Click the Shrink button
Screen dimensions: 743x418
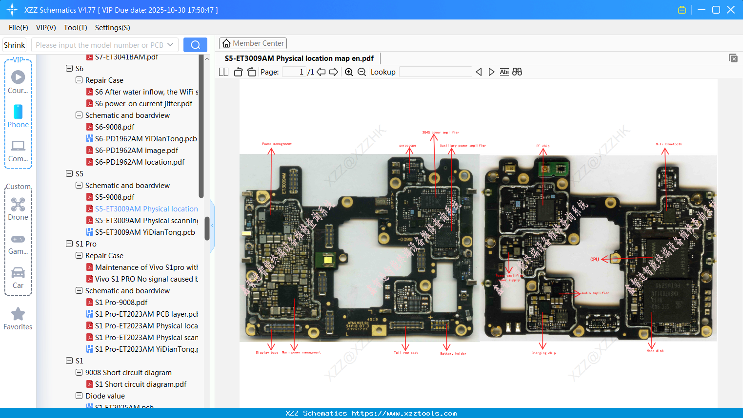[15, 45]
